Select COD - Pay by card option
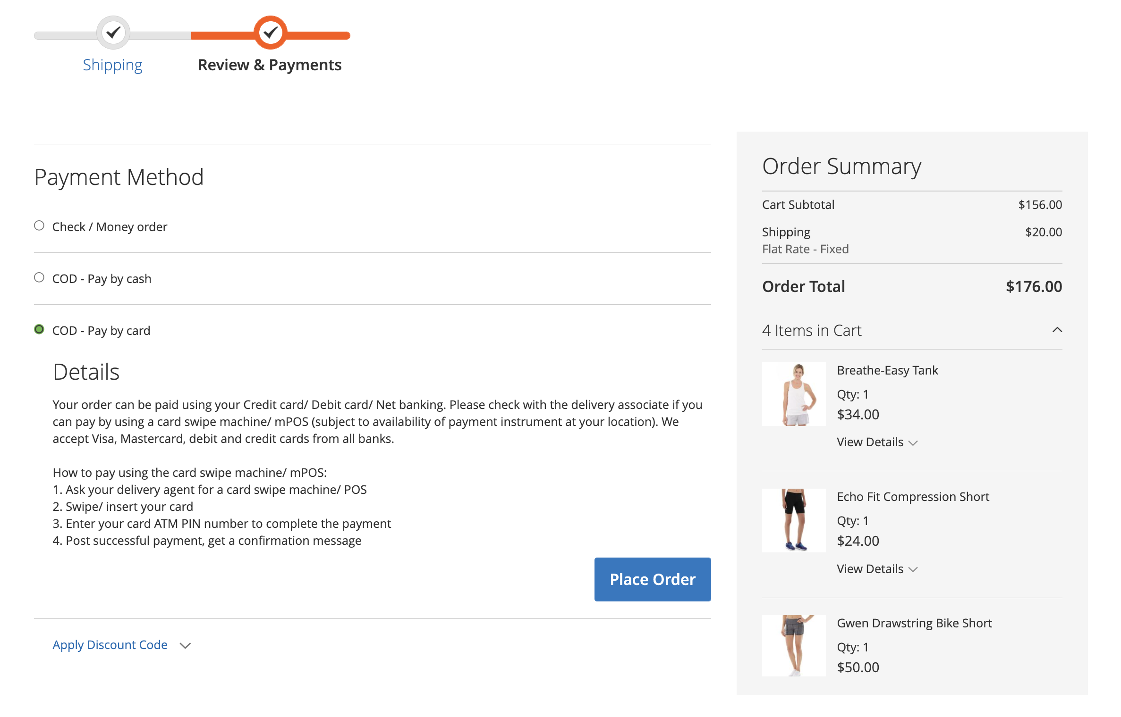The width and height of the screenshot is (1121, 717). pyautogui.click(x=40, y=329)
